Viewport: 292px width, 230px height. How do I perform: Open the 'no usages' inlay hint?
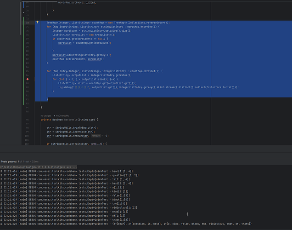coord(46,115)
